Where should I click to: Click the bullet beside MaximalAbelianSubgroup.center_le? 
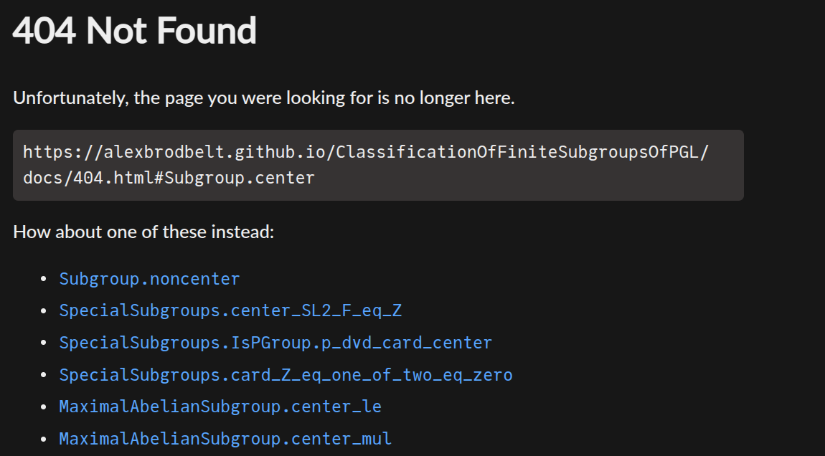click(x=44, y=407)
